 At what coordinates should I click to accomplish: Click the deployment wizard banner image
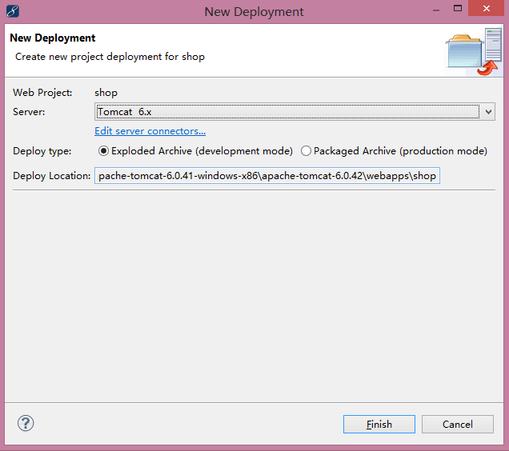pos(473,52)
